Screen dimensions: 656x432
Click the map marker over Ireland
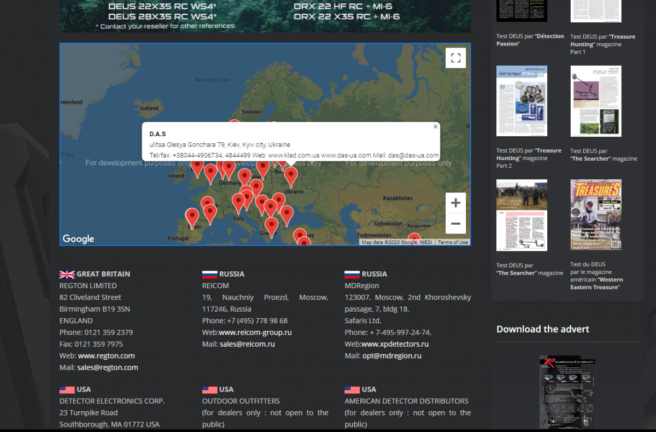pos(197,166)
